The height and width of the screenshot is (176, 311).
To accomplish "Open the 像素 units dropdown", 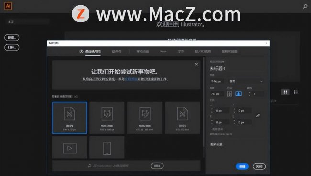I will coord(246,81).
